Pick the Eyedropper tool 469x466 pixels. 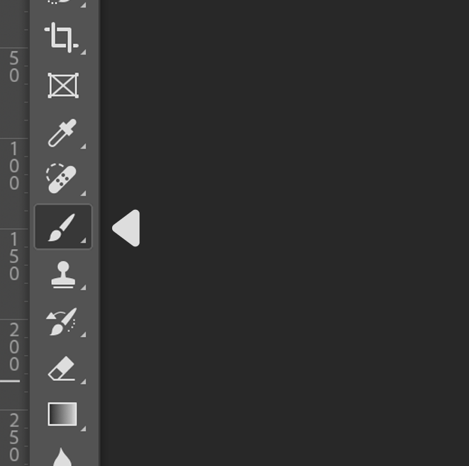pyautogui.click(x=62, y=133)
